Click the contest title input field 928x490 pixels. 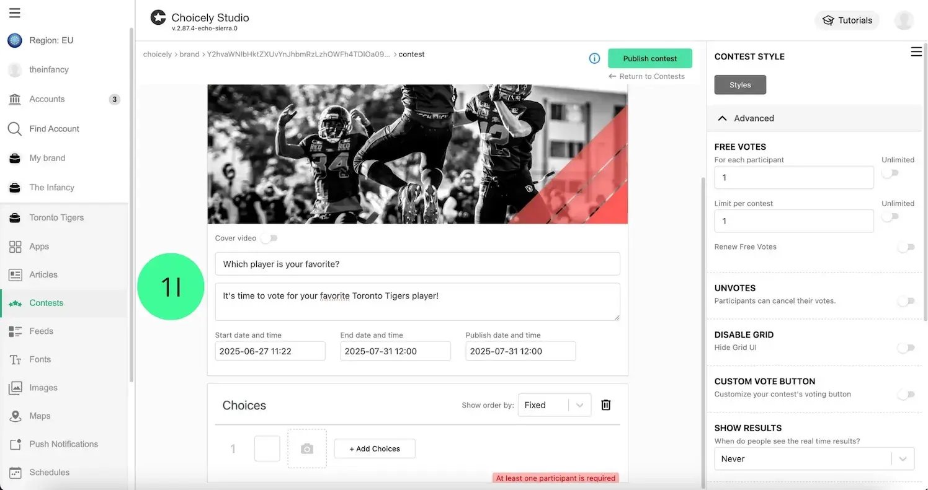coord(417,264)
